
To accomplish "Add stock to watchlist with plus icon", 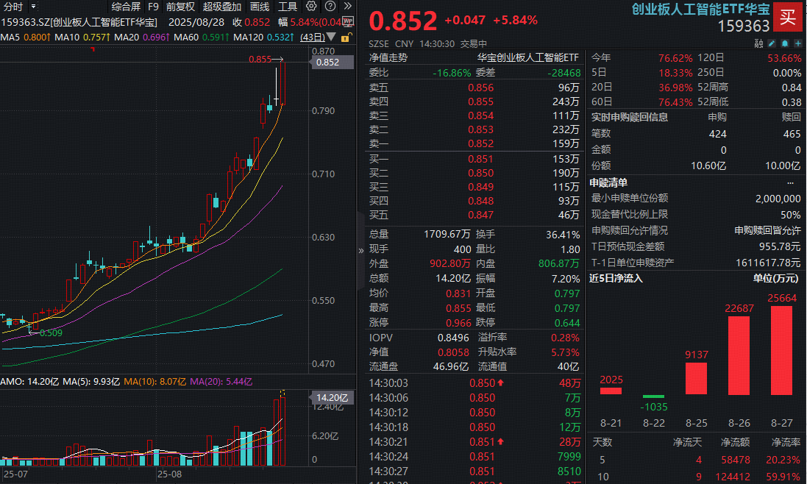I will 798,43.
